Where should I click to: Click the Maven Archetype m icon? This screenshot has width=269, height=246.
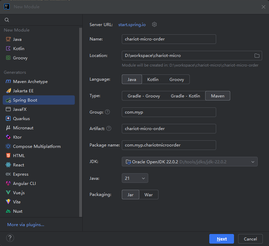point(8,81)
